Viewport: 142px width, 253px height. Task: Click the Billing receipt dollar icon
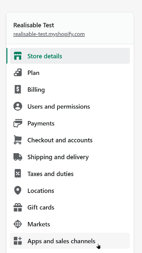(18, 89)
